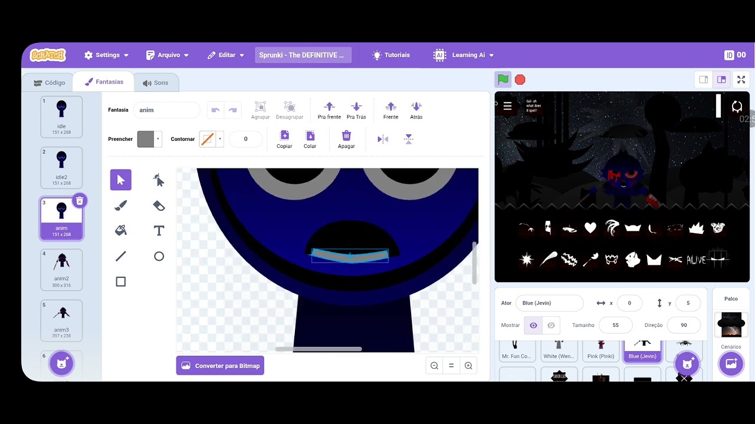Viewport: 755px width, 424px height.
Task: Click the green flag to run
Action: [503, 79]
